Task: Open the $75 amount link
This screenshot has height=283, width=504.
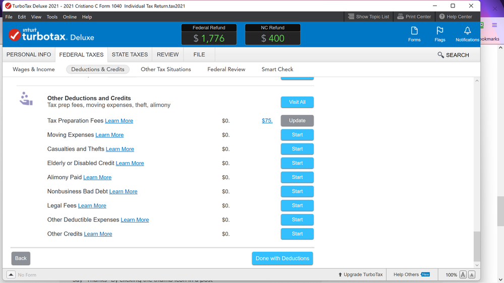Action: 267,121
